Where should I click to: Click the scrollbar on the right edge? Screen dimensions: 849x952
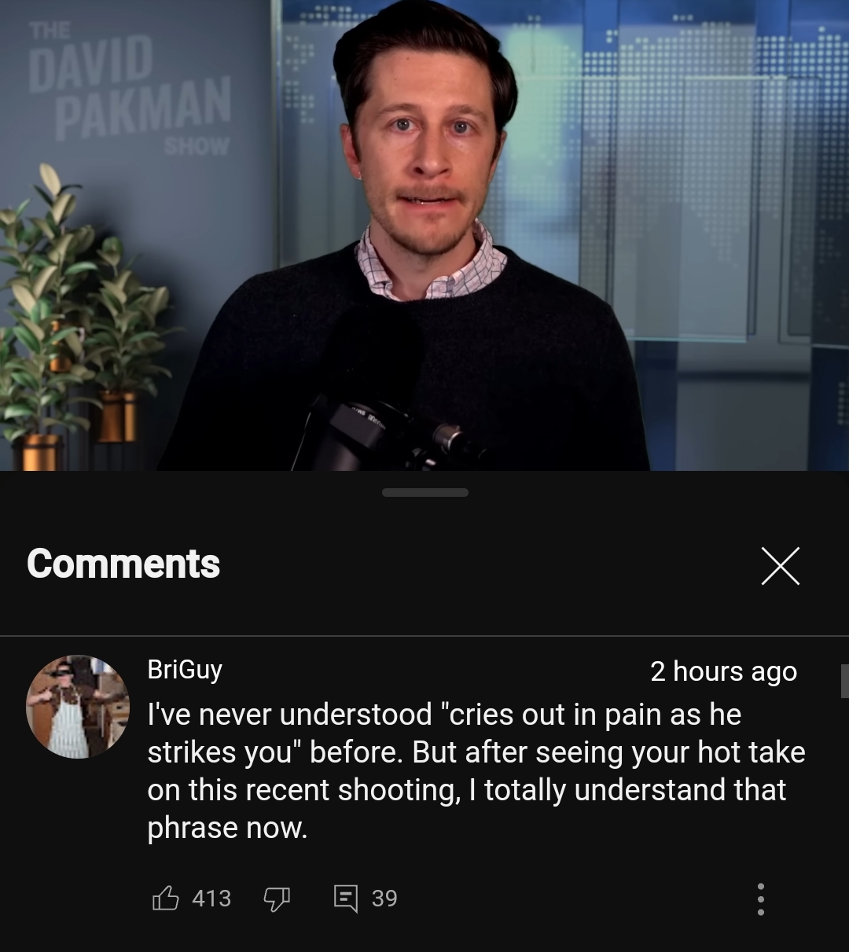tap(844, 681)
